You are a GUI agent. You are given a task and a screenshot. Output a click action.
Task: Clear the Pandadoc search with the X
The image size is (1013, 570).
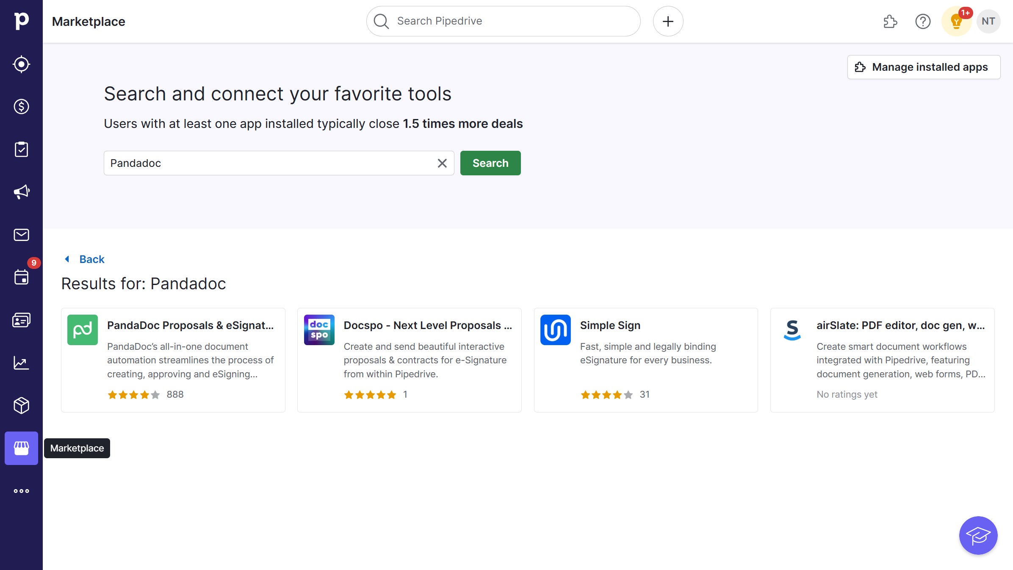(x=442, y=163)
